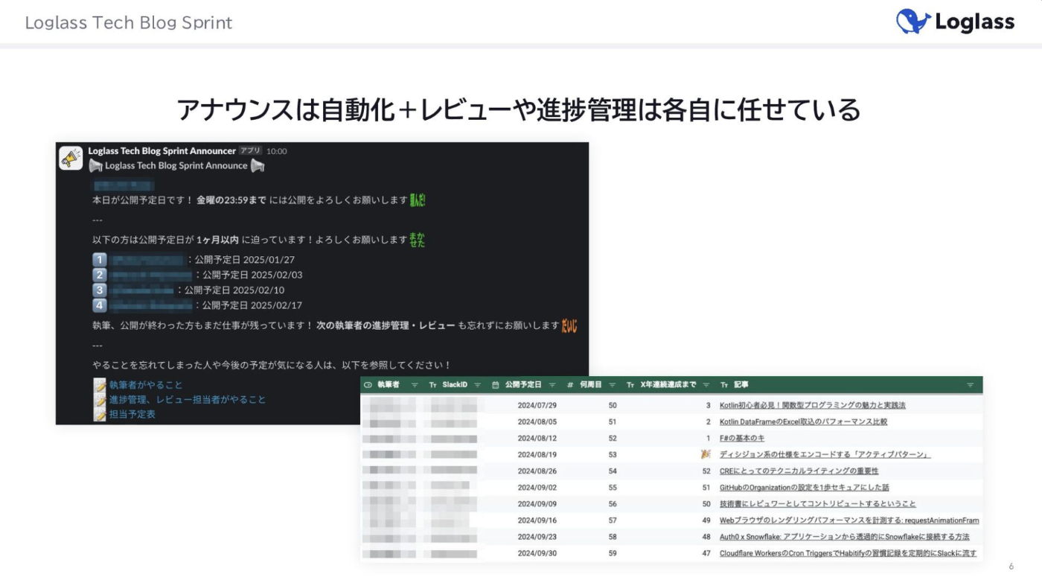Open the Kotlin DataFrameのExcel取込 article link
The width and height of the screenshot is (1042, 583).
803,421
